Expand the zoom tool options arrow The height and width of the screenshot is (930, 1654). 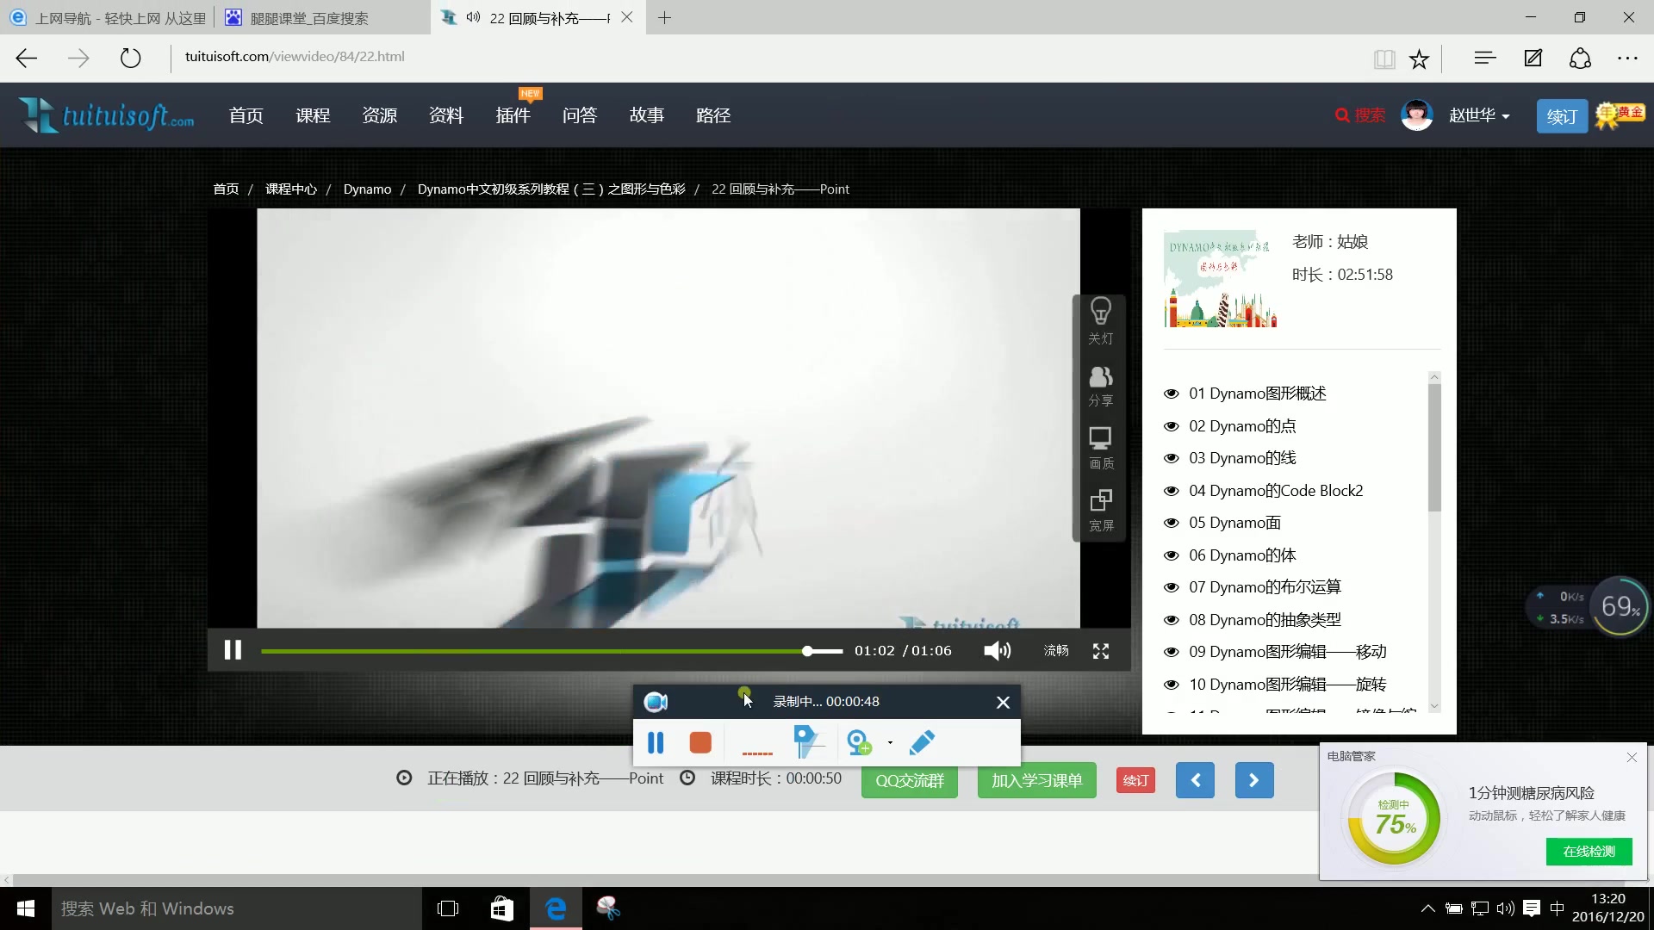pyautogui.click(x=890, y=742)
